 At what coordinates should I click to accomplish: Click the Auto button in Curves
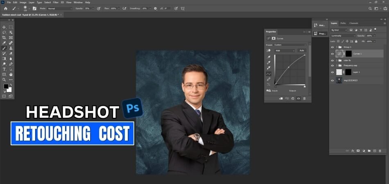[302, 50]
